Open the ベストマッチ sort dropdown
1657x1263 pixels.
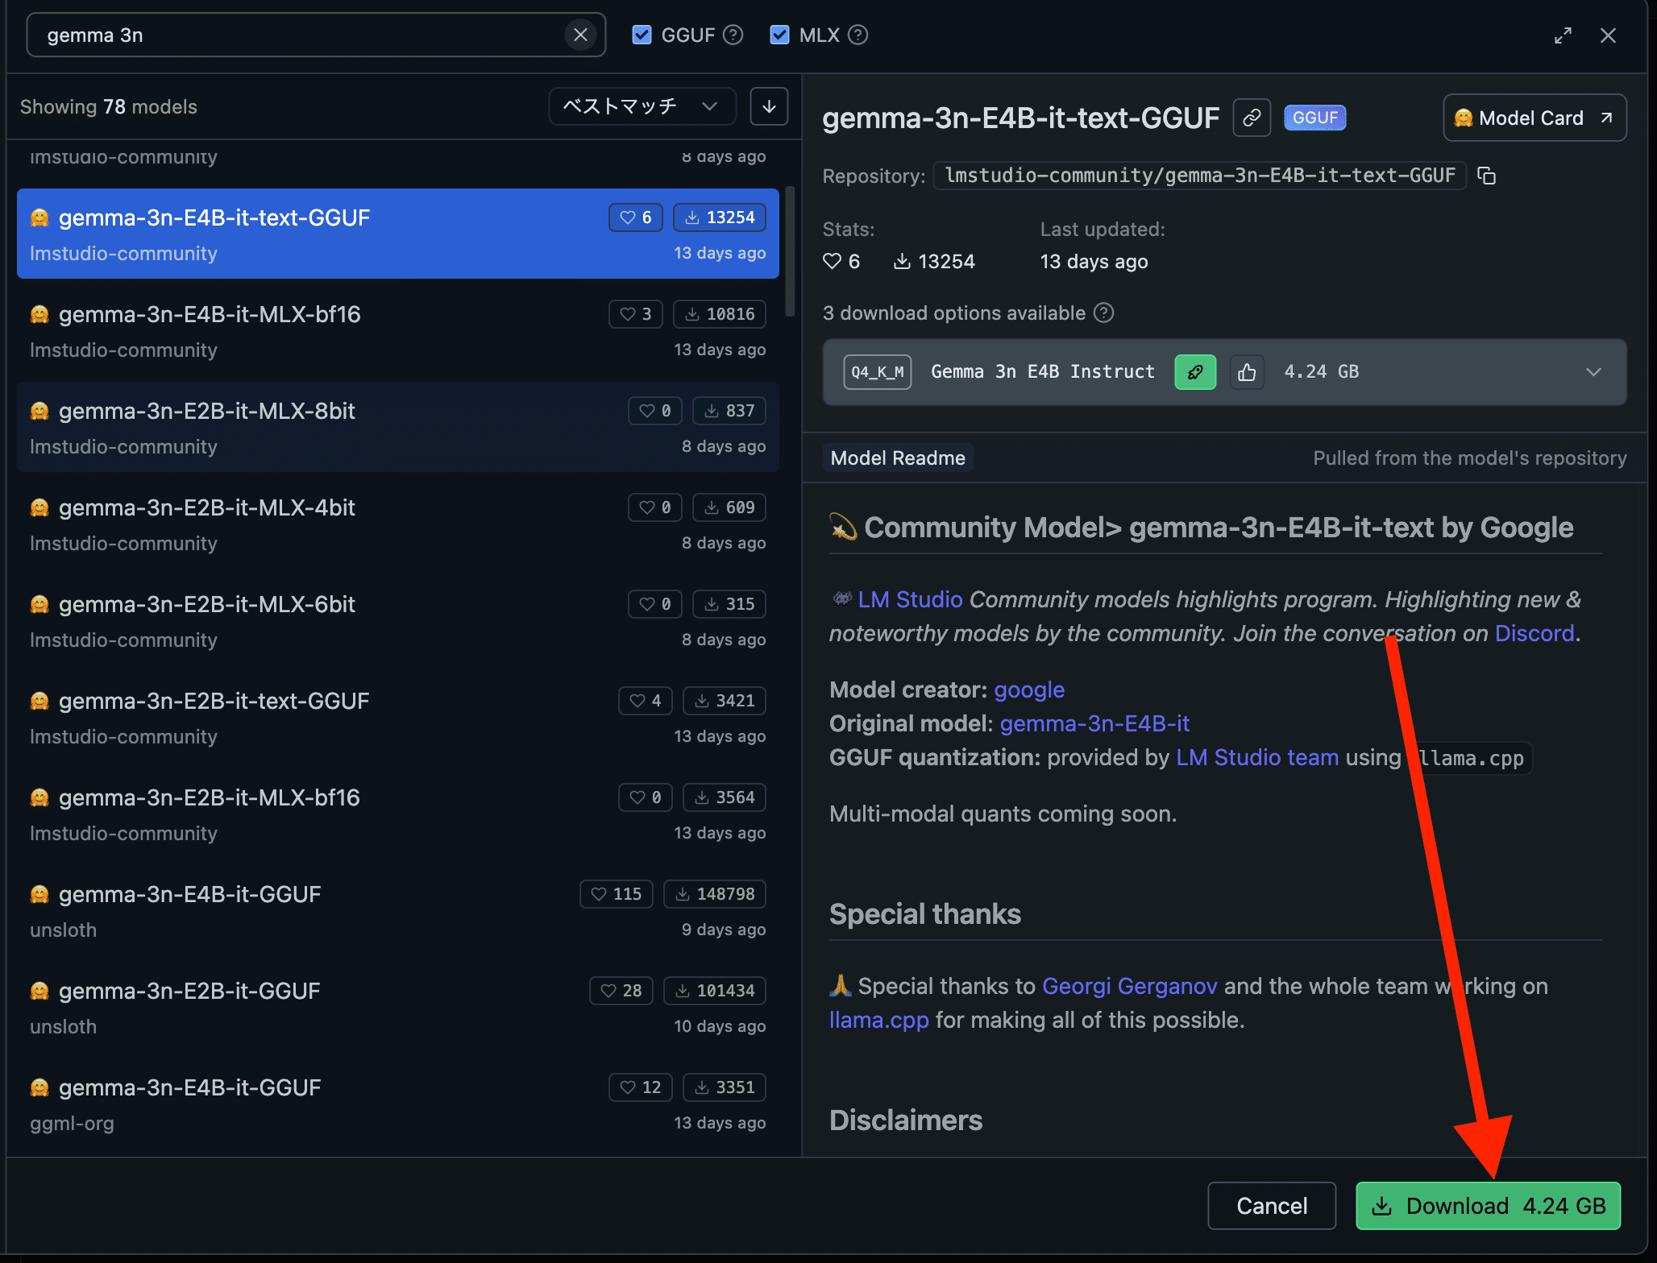click(x=641, y=107)
